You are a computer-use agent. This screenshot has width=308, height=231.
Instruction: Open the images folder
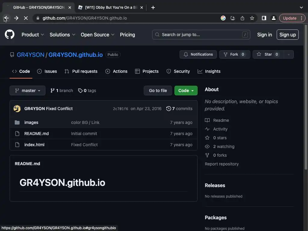point(31,122)
